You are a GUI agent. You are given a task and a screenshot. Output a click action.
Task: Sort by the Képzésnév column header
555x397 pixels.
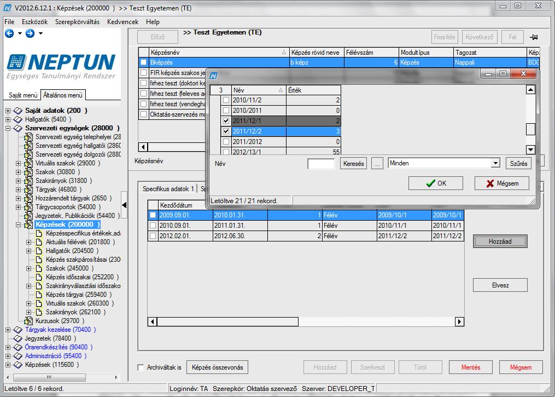[219, 53]
